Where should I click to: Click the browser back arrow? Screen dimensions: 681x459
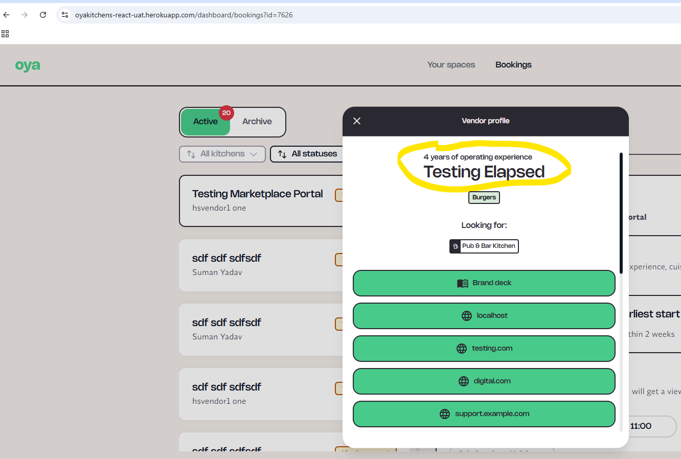tap(7, 15)
